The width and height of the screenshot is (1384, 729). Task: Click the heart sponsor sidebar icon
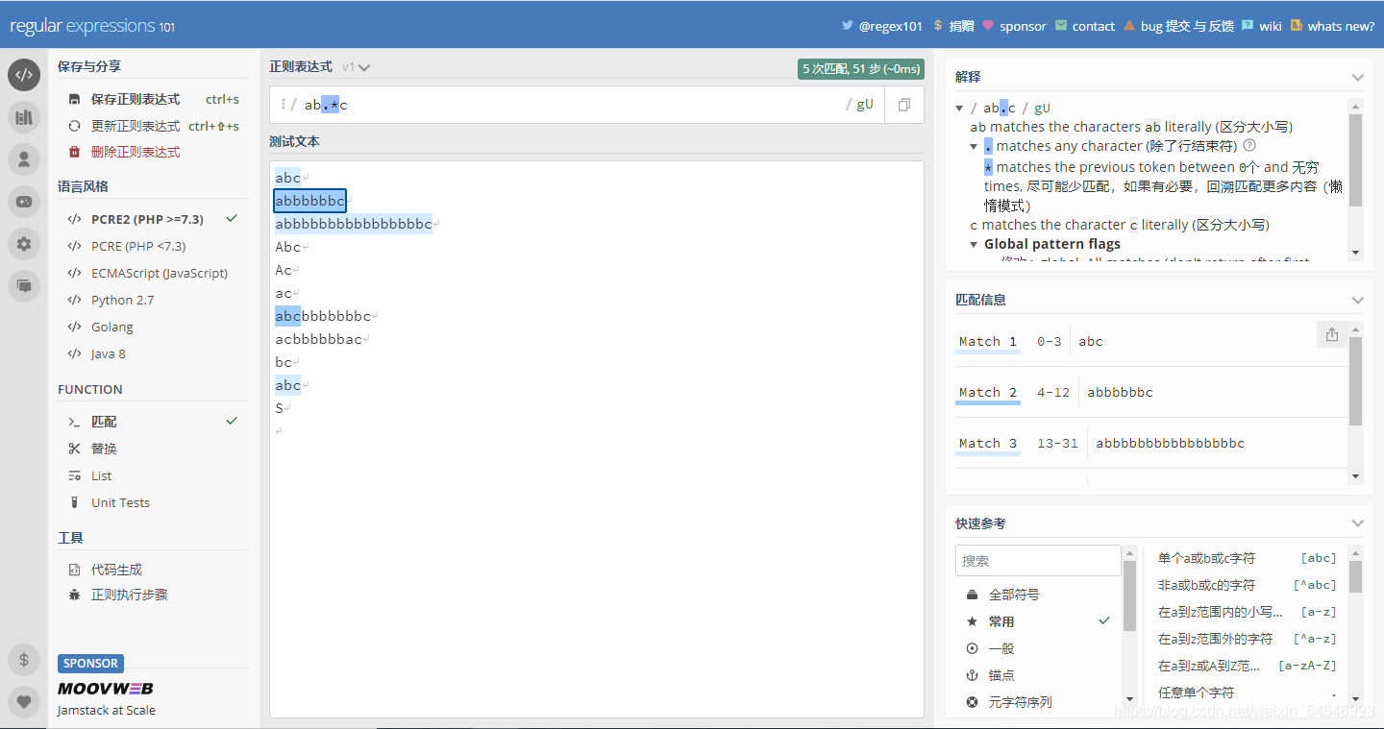click(x=24, y=702)
